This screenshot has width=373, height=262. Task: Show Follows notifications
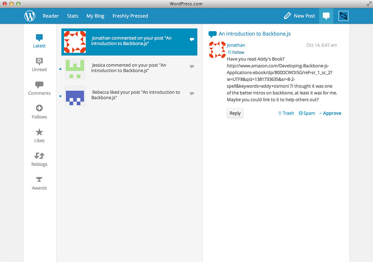(x=39, y=112)
